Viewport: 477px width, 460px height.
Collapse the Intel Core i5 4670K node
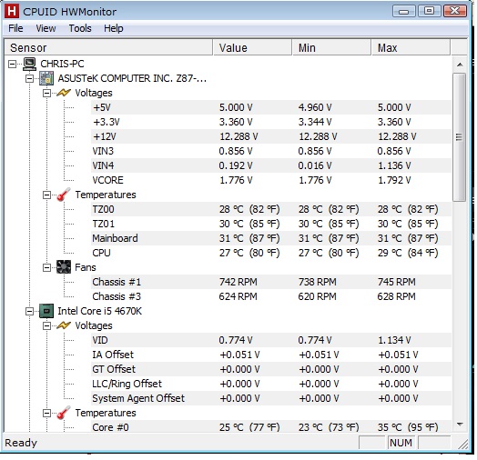coord(29,312)
